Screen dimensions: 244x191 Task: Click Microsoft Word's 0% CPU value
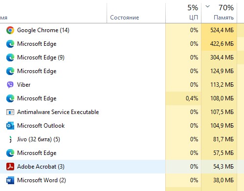click(x=194, y=180)
